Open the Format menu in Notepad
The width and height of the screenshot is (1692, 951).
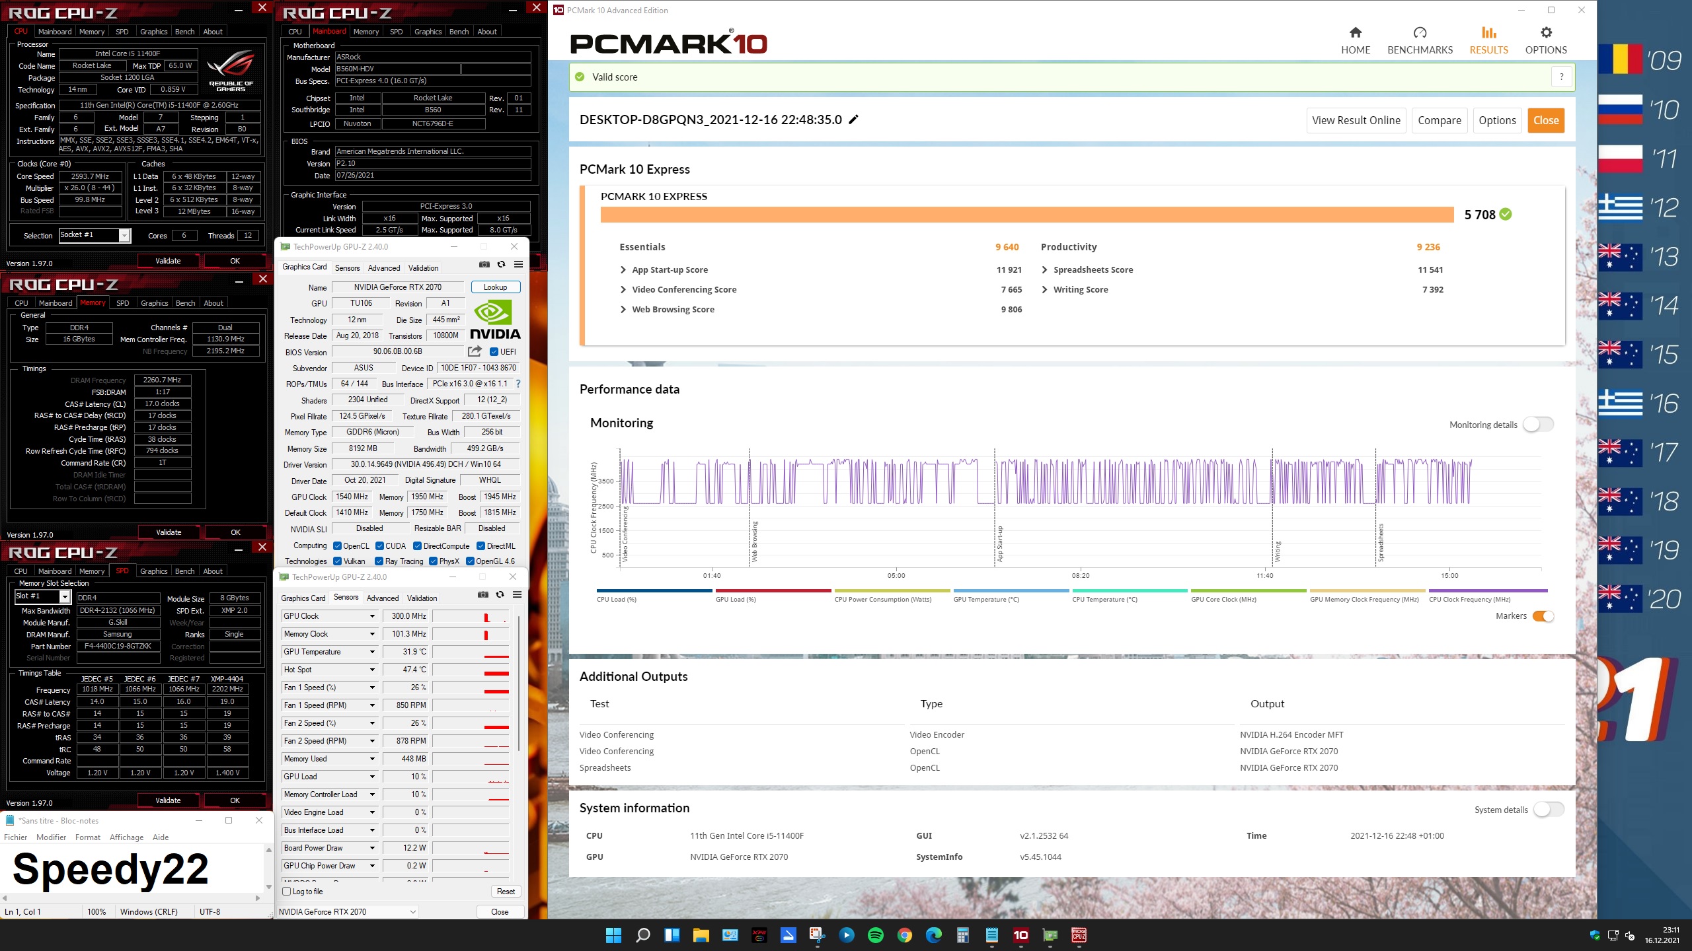[87, 837]
